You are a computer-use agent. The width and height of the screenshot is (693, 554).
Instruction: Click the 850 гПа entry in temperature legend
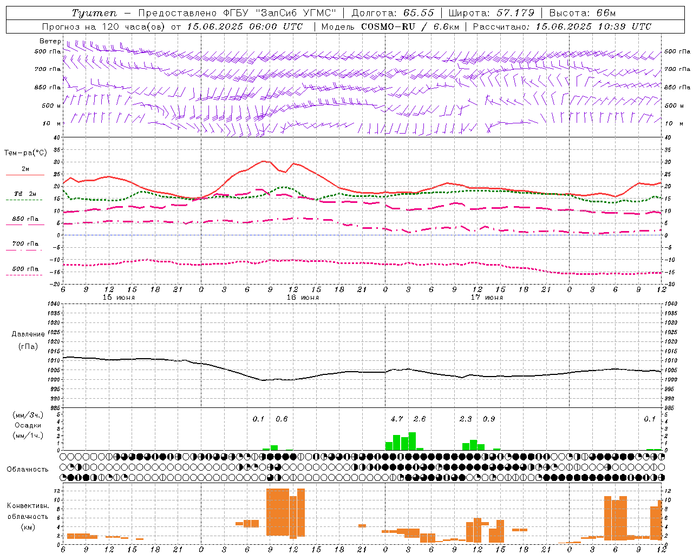click(x=25, y=219)
